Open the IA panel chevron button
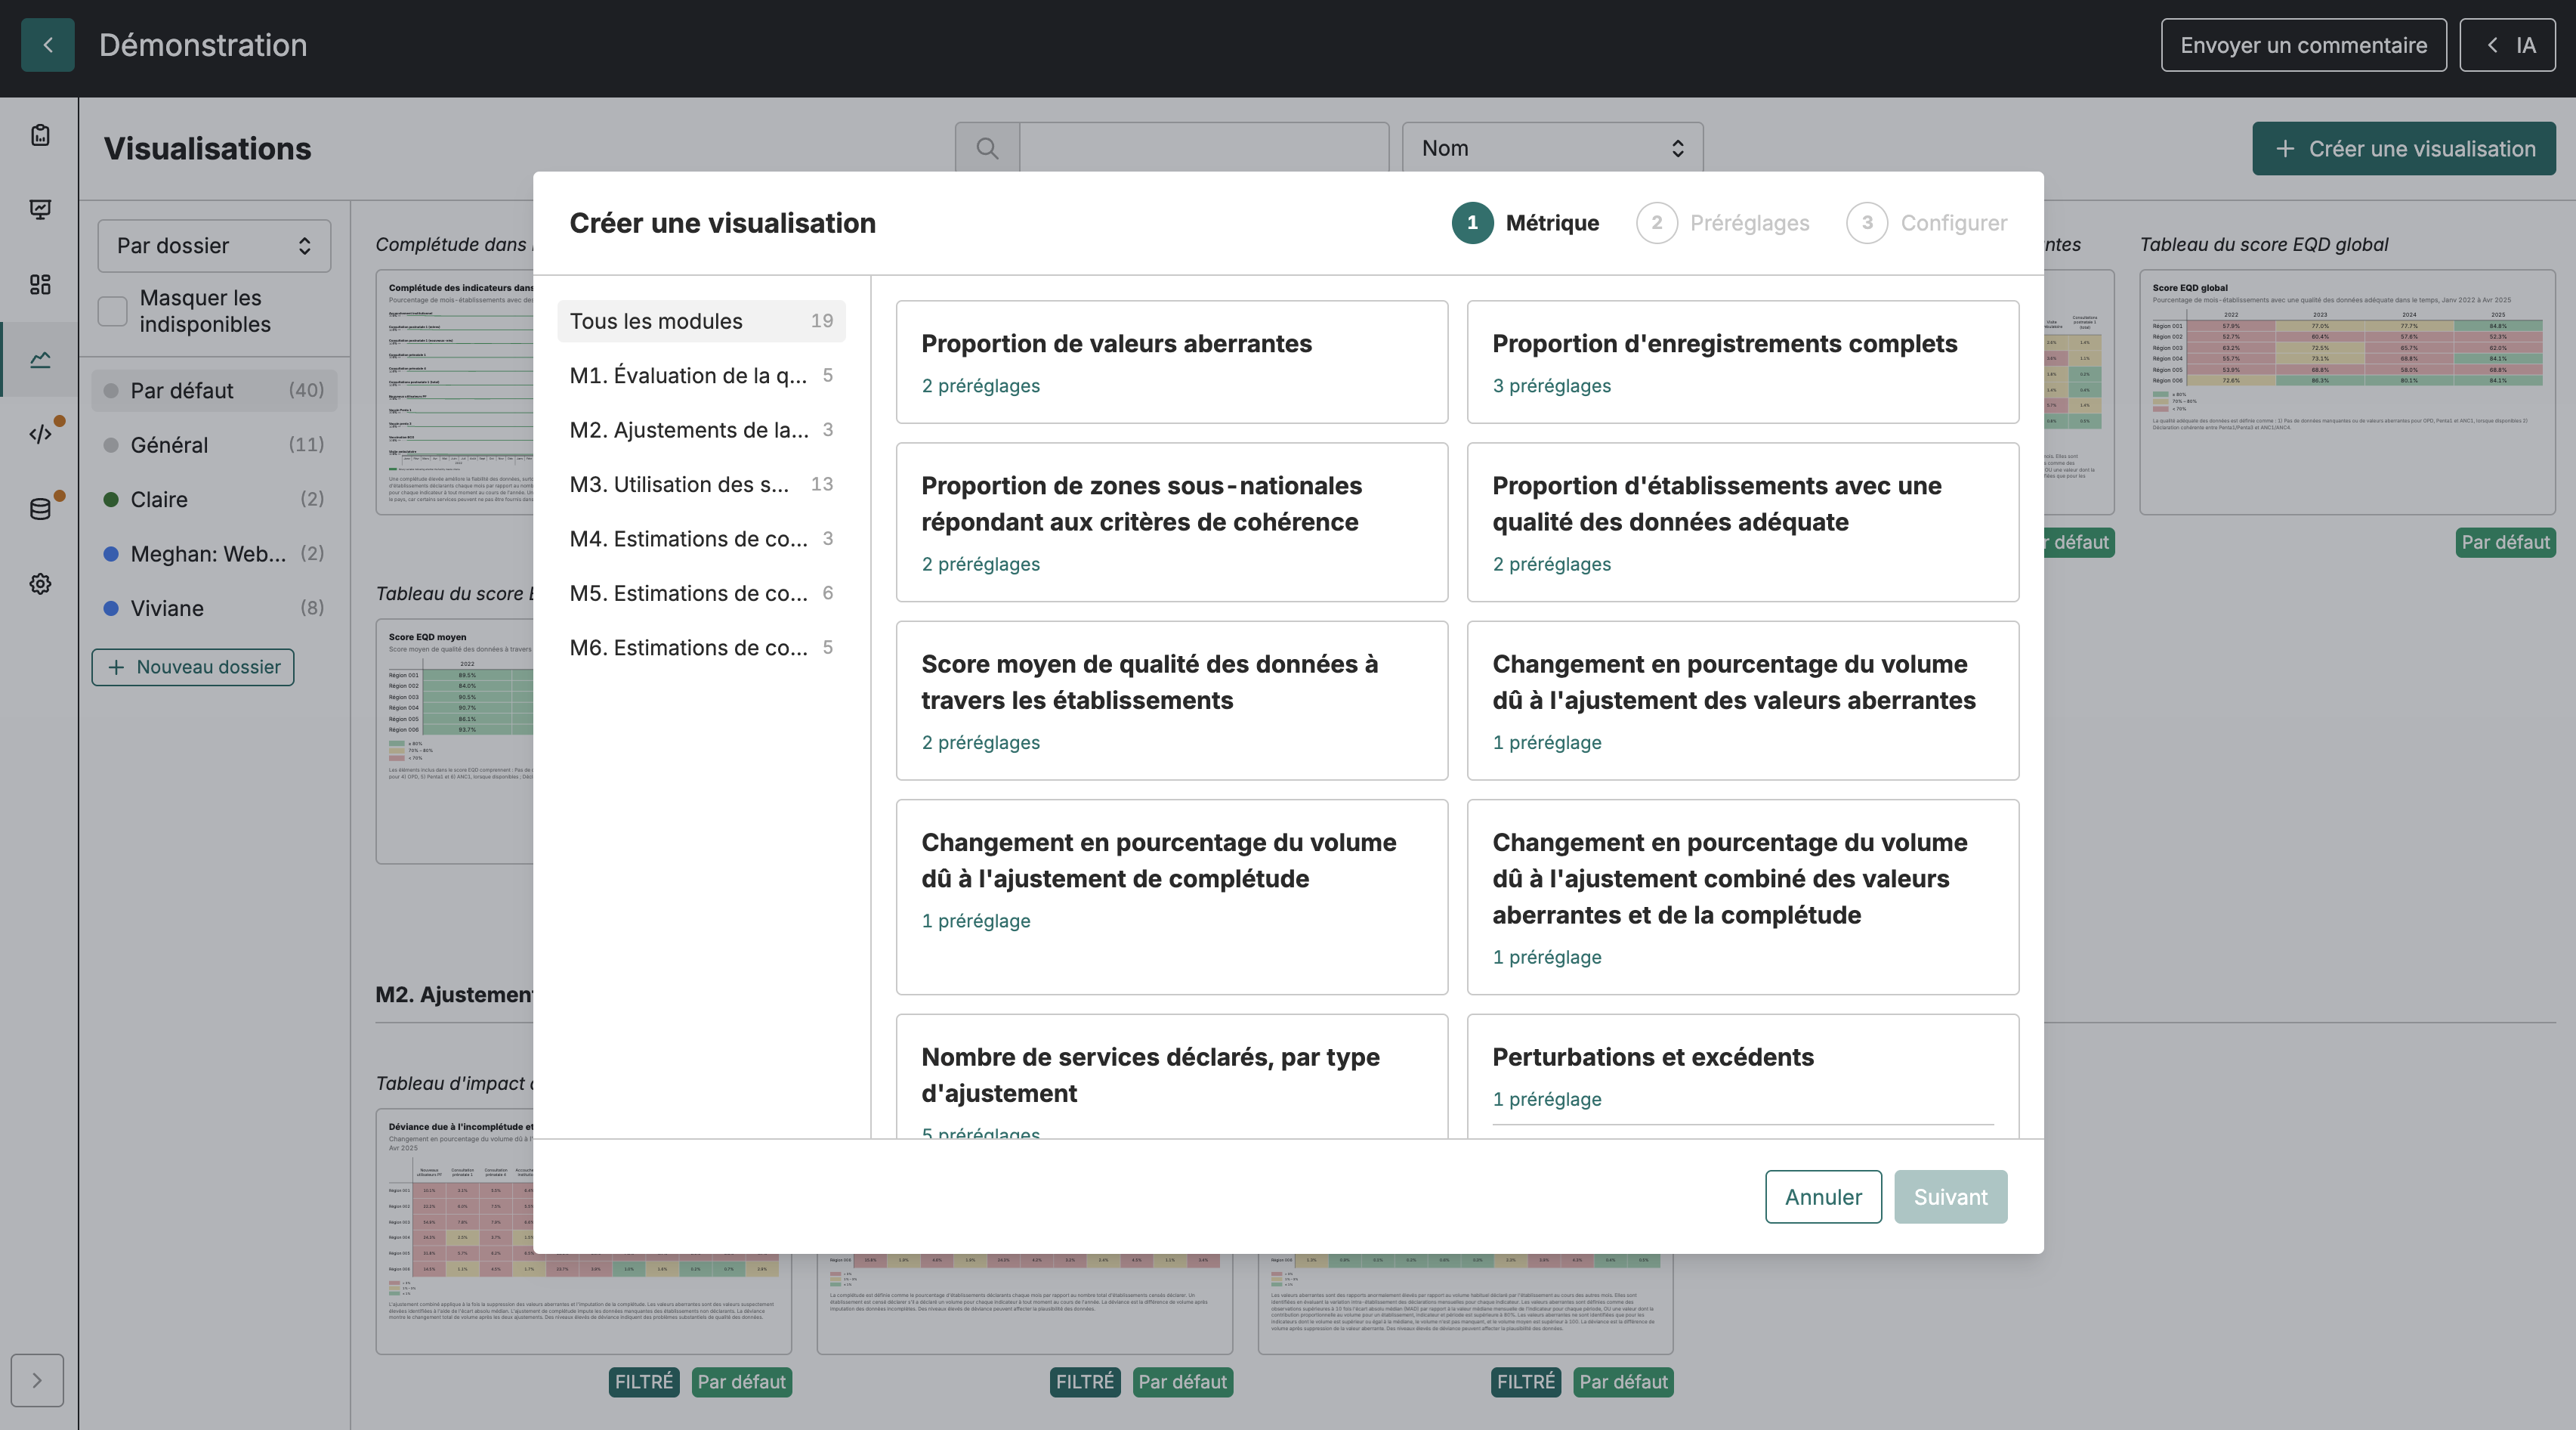This screenshot has height=1430, width=2576. (2507, 45)
